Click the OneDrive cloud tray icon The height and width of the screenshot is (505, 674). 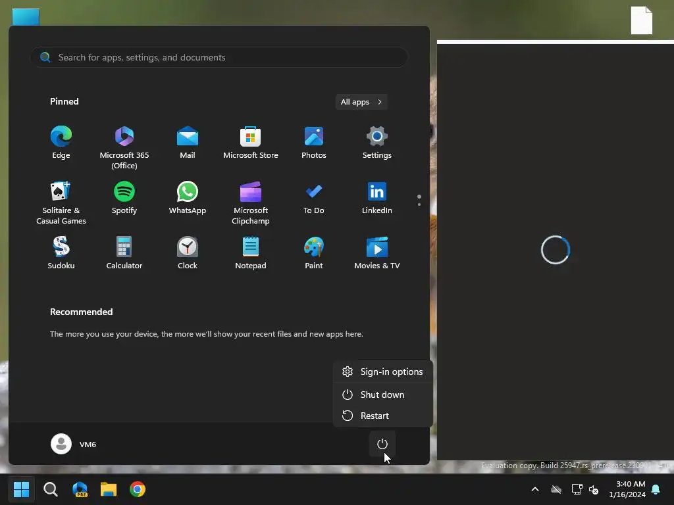coord(556,489)
